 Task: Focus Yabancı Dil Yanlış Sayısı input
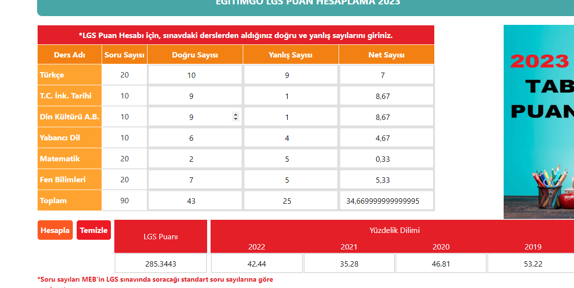click(x=291, y=137)
